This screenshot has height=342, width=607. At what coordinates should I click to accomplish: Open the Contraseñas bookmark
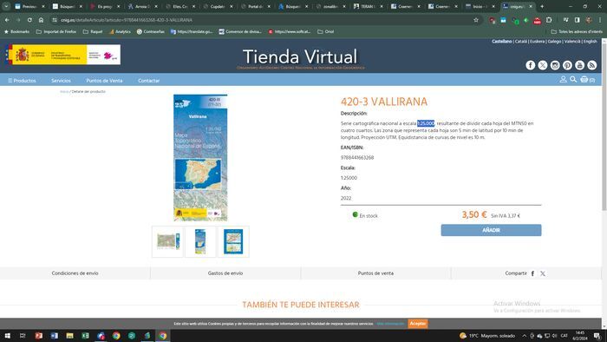point(151,31)
